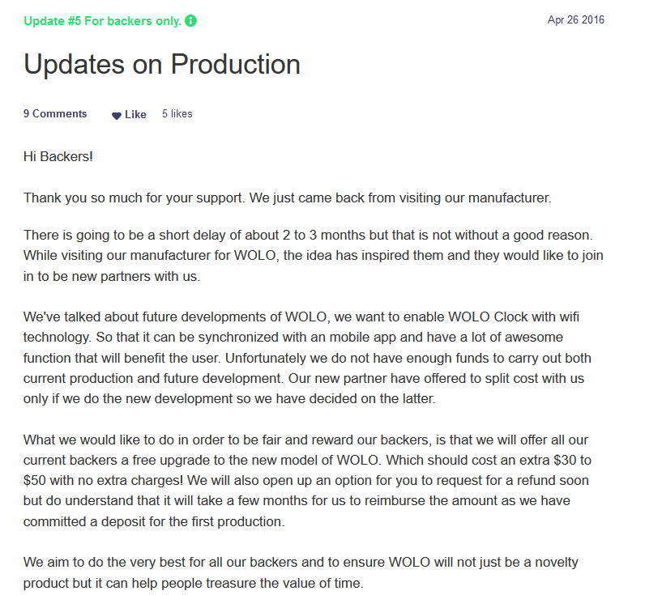Click the "Hi Backers!" greeting line
The image size is (662, 595).
[x=58, y=156]
